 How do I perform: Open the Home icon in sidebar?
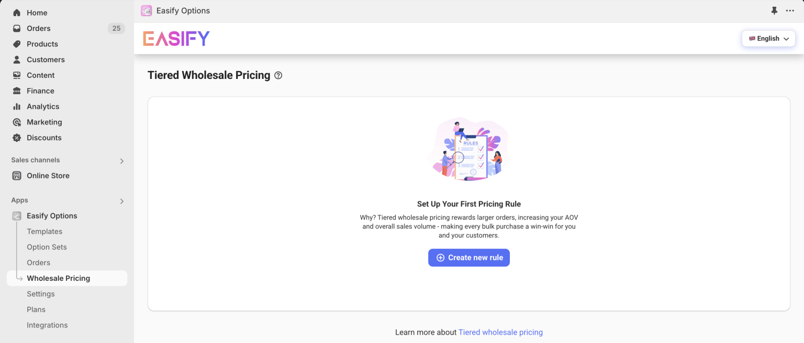tap(16, 12)
